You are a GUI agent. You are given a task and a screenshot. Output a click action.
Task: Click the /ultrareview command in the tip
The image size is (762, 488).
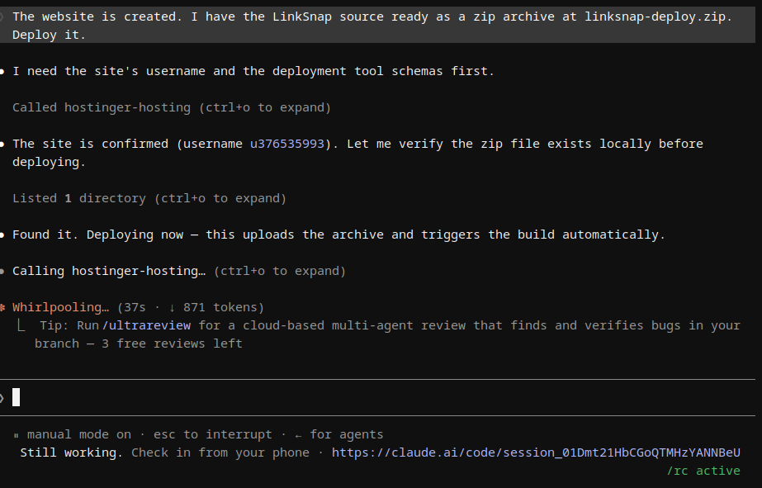(x=146, y=325)
